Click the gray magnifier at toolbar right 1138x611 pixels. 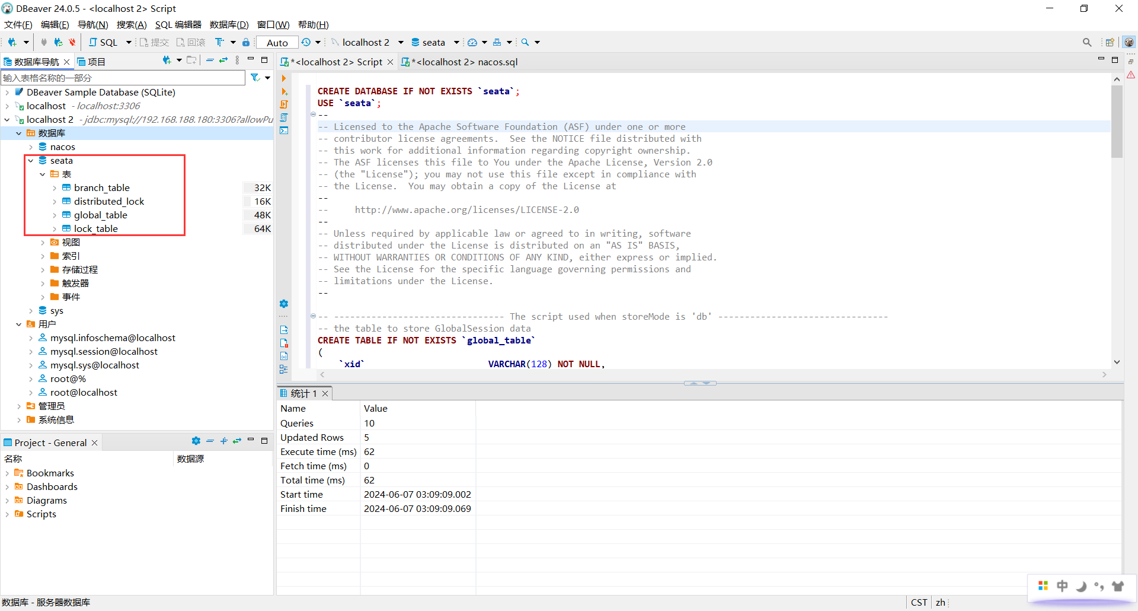click(x=1087, y=42)
